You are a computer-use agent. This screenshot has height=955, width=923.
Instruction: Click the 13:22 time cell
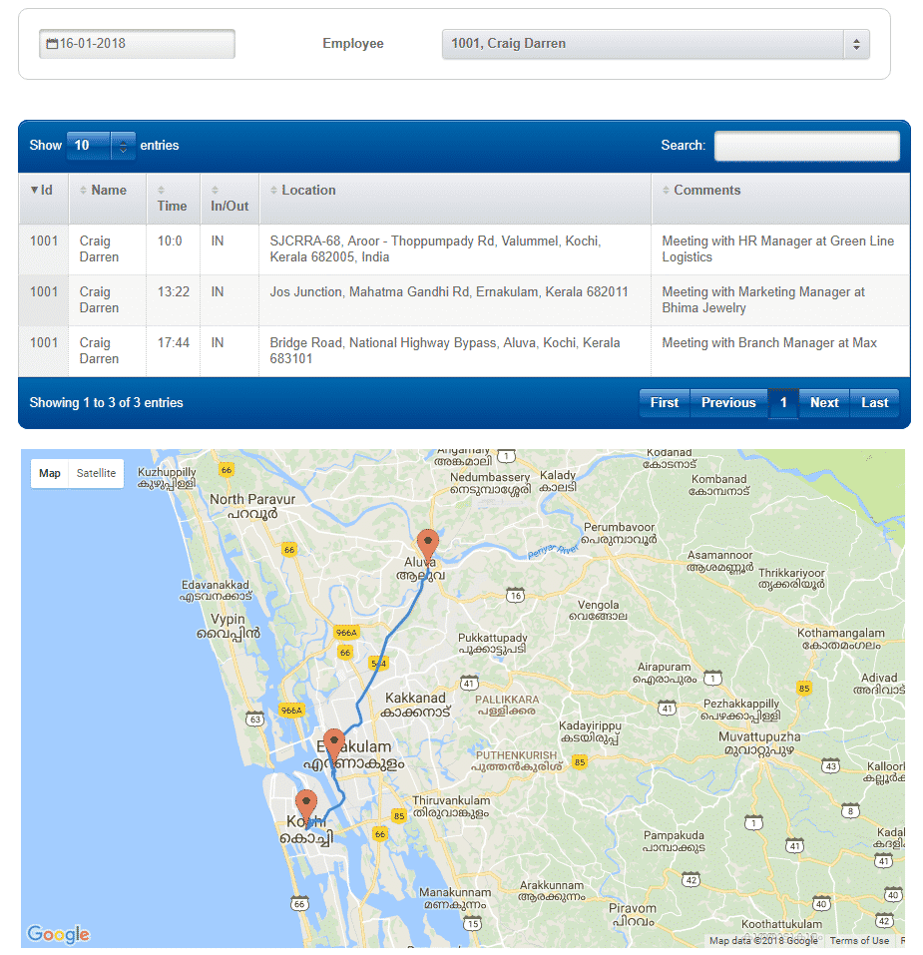[x=173, y=300]
